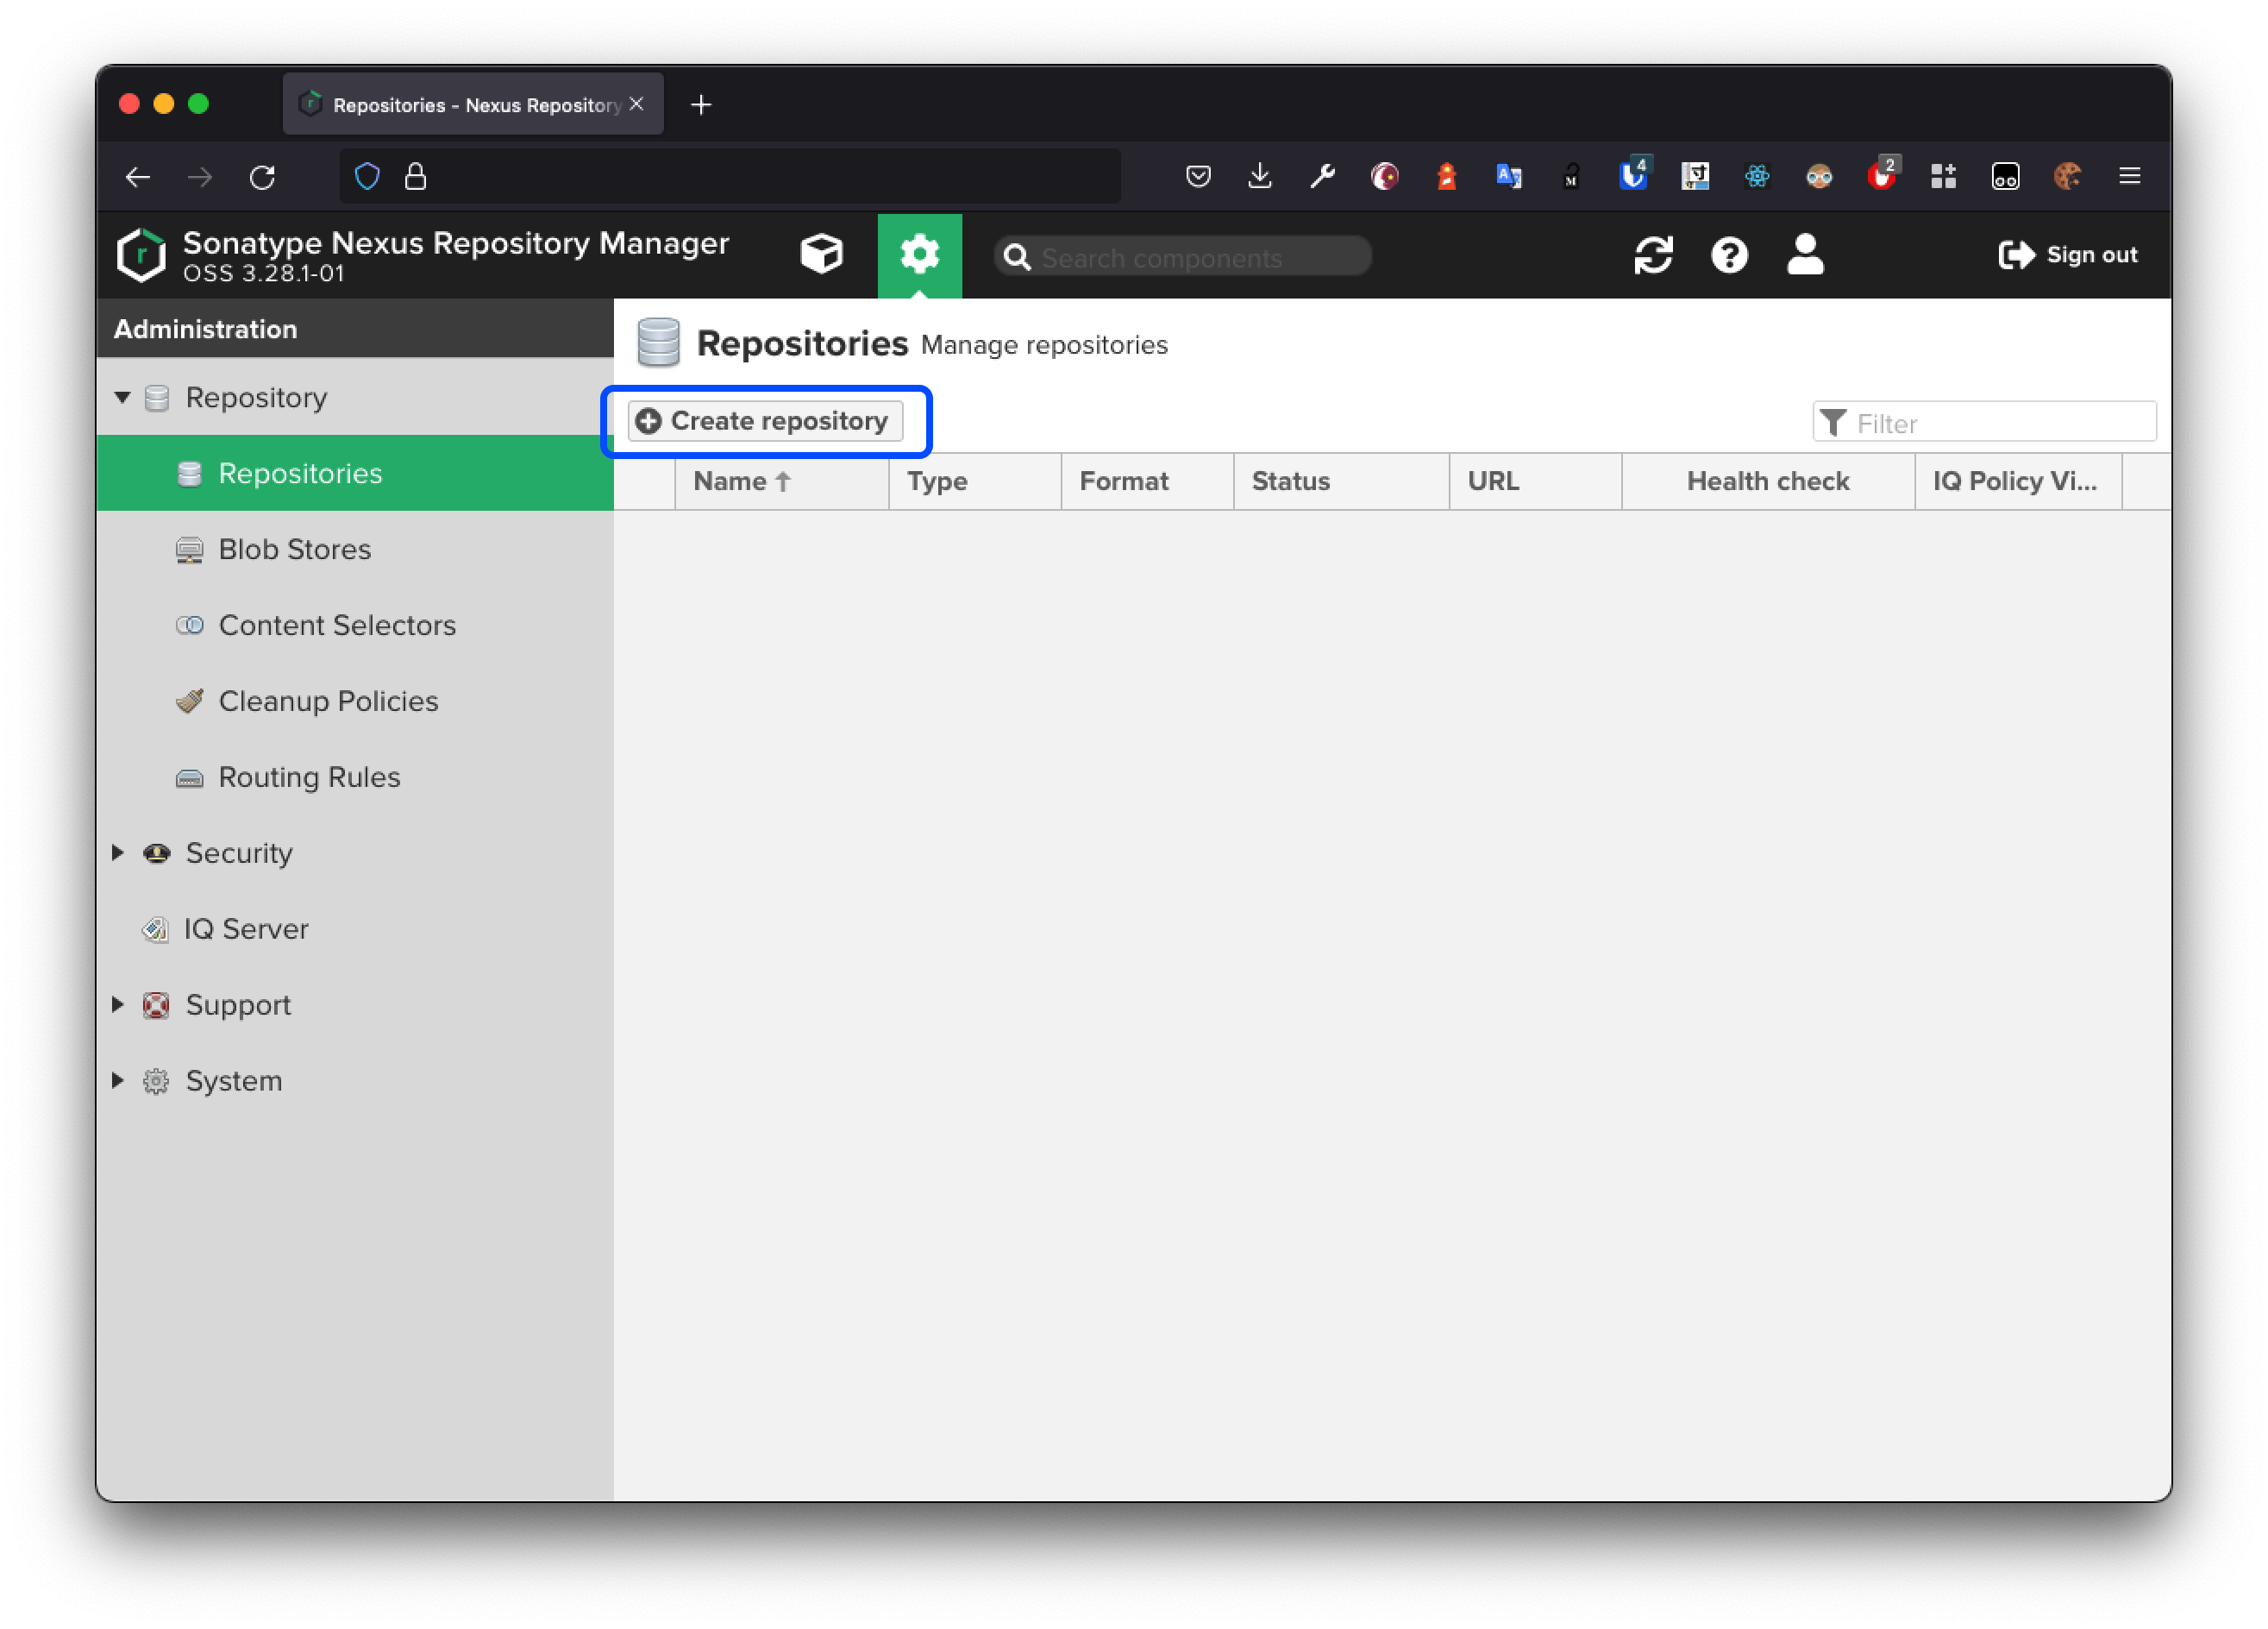The image size is (2268, 1629).
Task: Open the browser hamburger menu
Action: (2129, 177)
